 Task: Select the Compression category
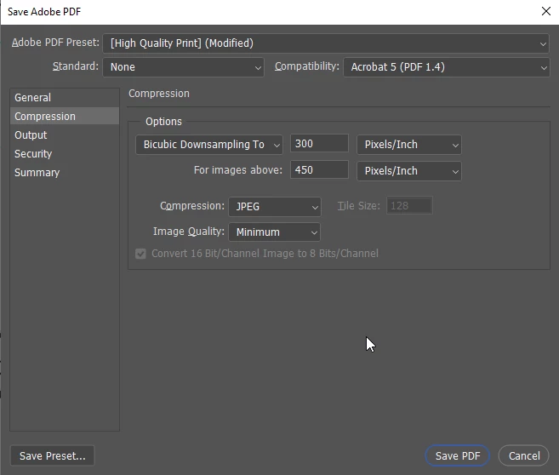(x=65, y=117)
